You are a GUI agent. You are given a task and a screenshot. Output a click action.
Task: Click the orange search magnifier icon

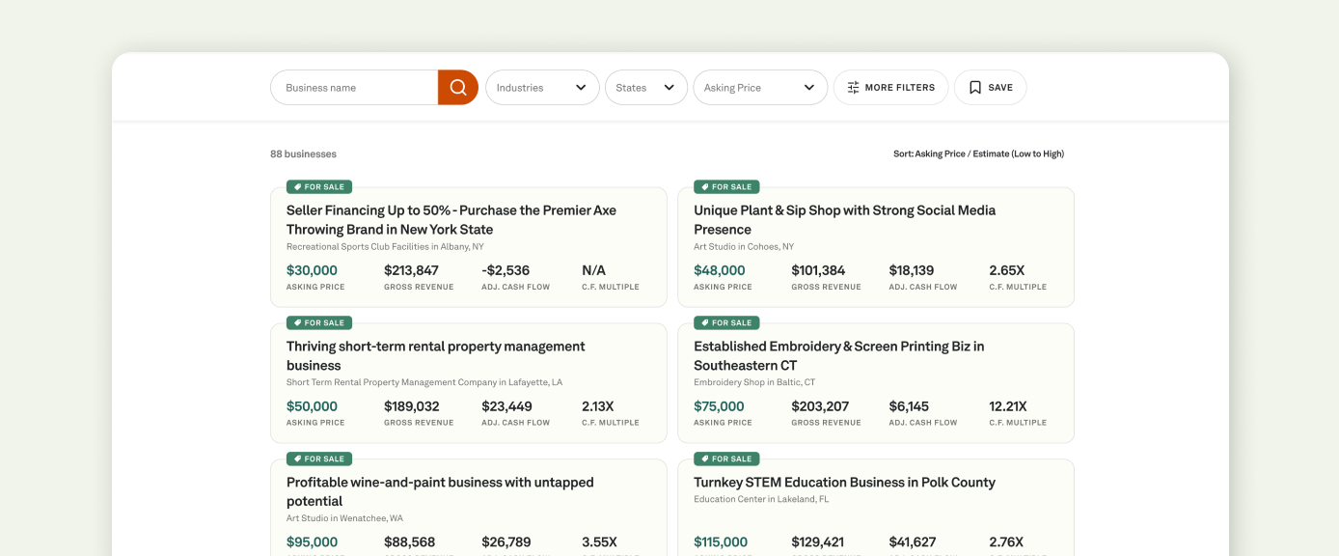457,87
